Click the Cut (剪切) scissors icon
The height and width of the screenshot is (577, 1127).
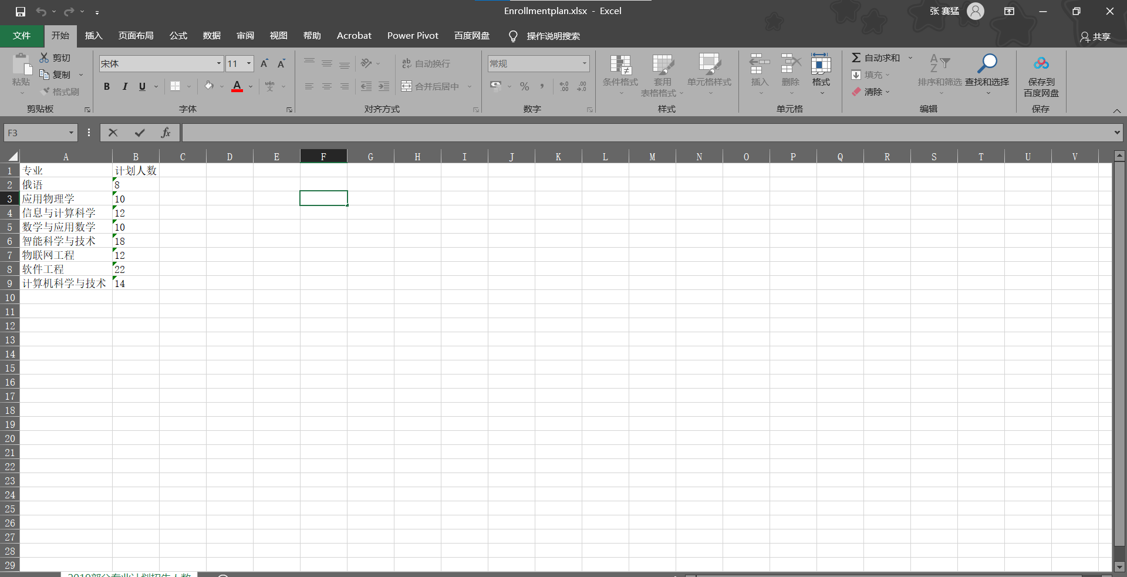[44, 58]
